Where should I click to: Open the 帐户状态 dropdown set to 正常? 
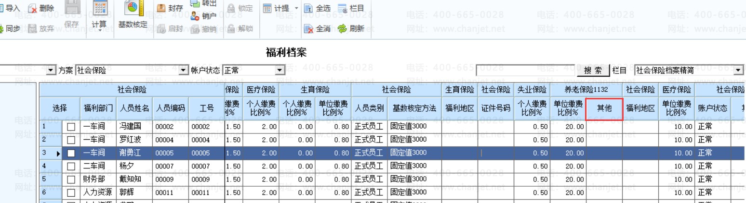pos(280,71)
